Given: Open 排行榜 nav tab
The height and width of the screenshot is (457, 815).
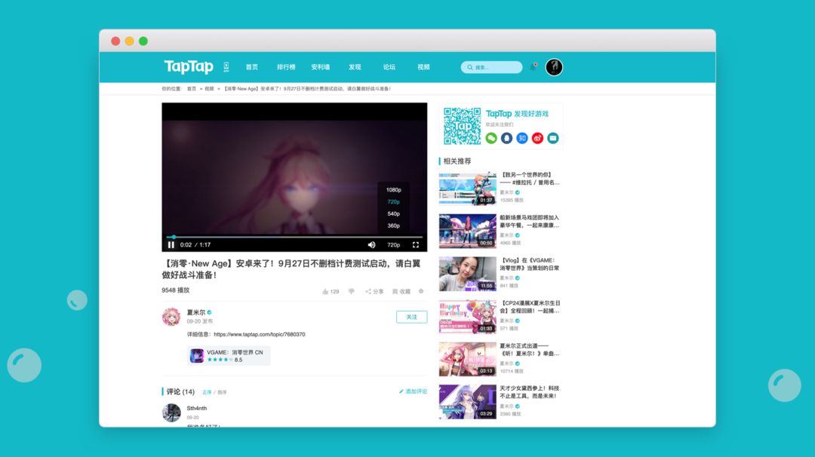Looking at the screenshot, I should 286,67.
